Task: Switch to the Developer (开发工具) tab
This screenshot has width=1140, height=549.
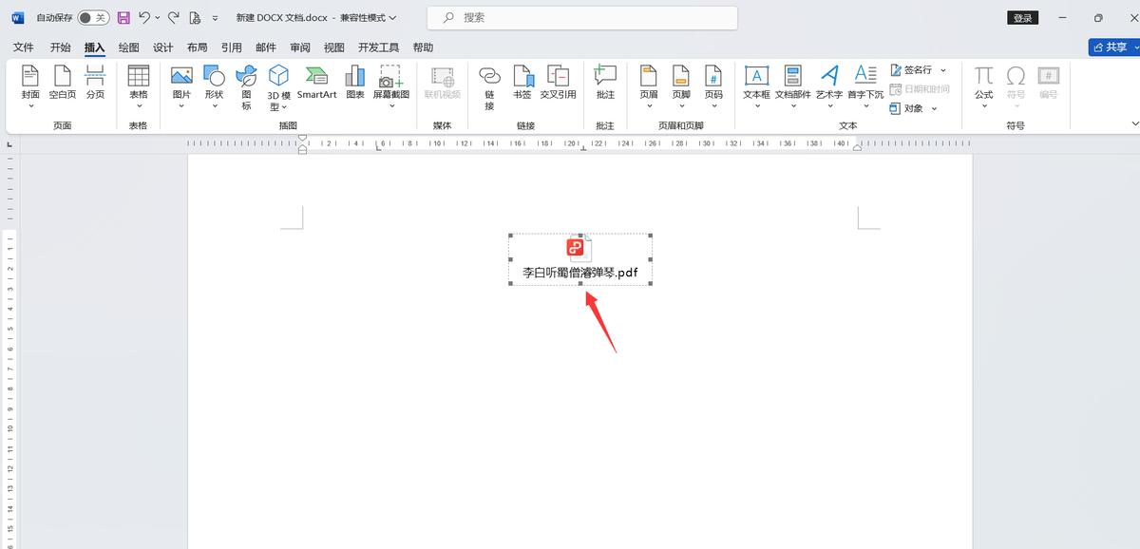Action: click(379, 47)
